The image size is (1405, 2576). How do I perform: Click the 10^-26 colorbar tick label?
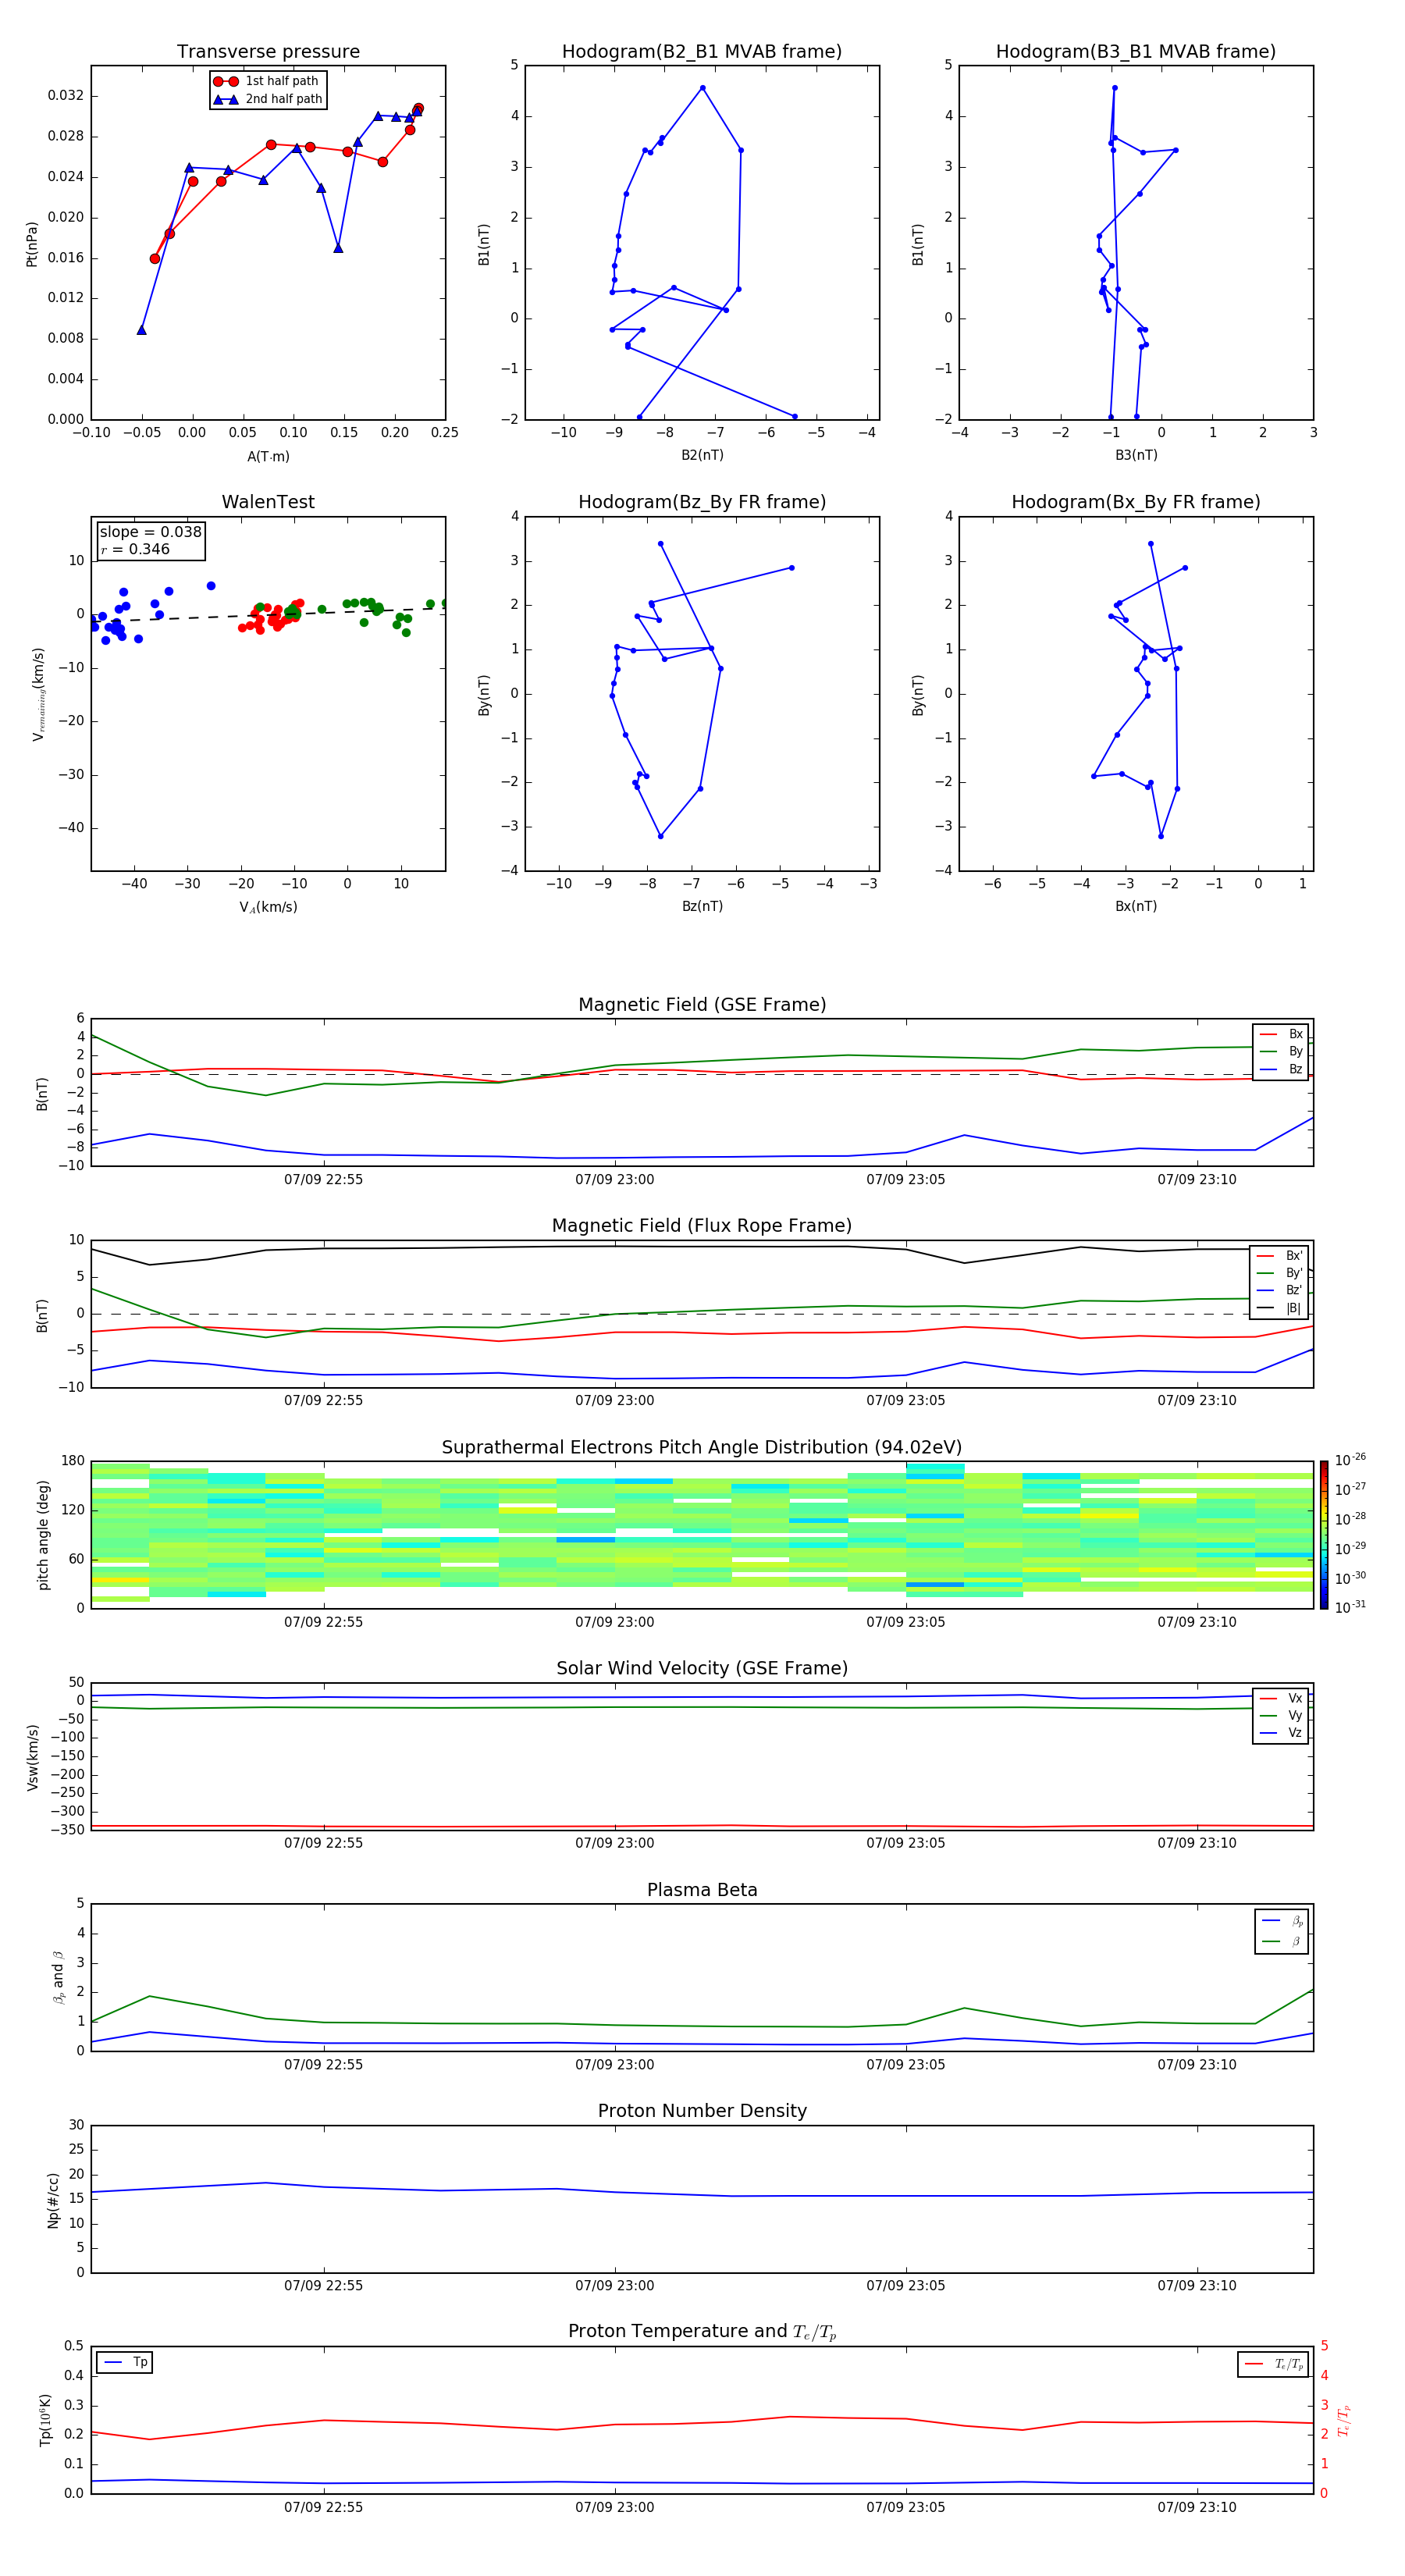(1350, 1460)
